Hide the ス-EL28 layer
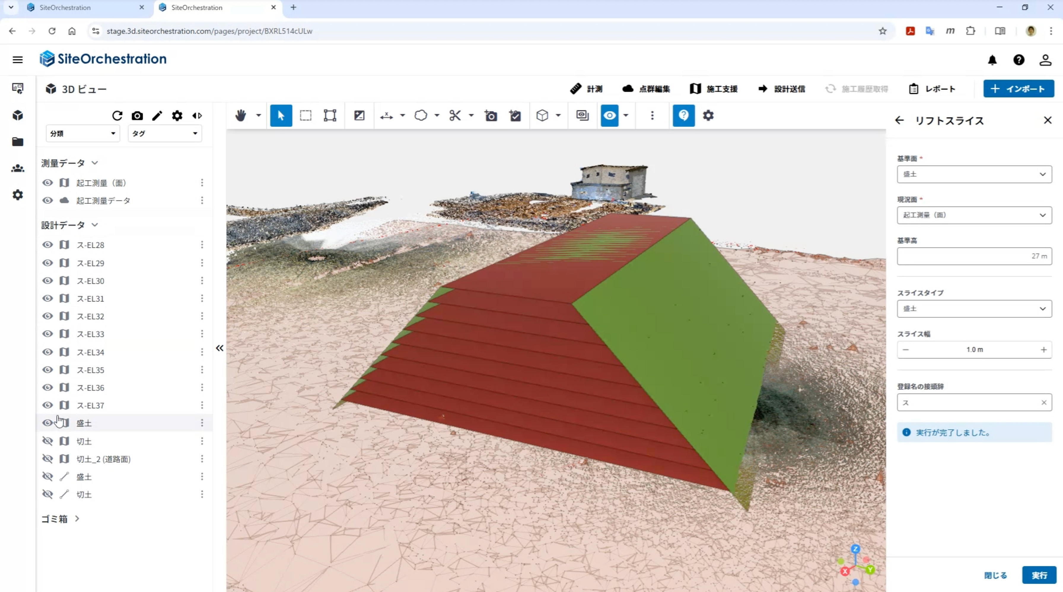 coord(47,245)
